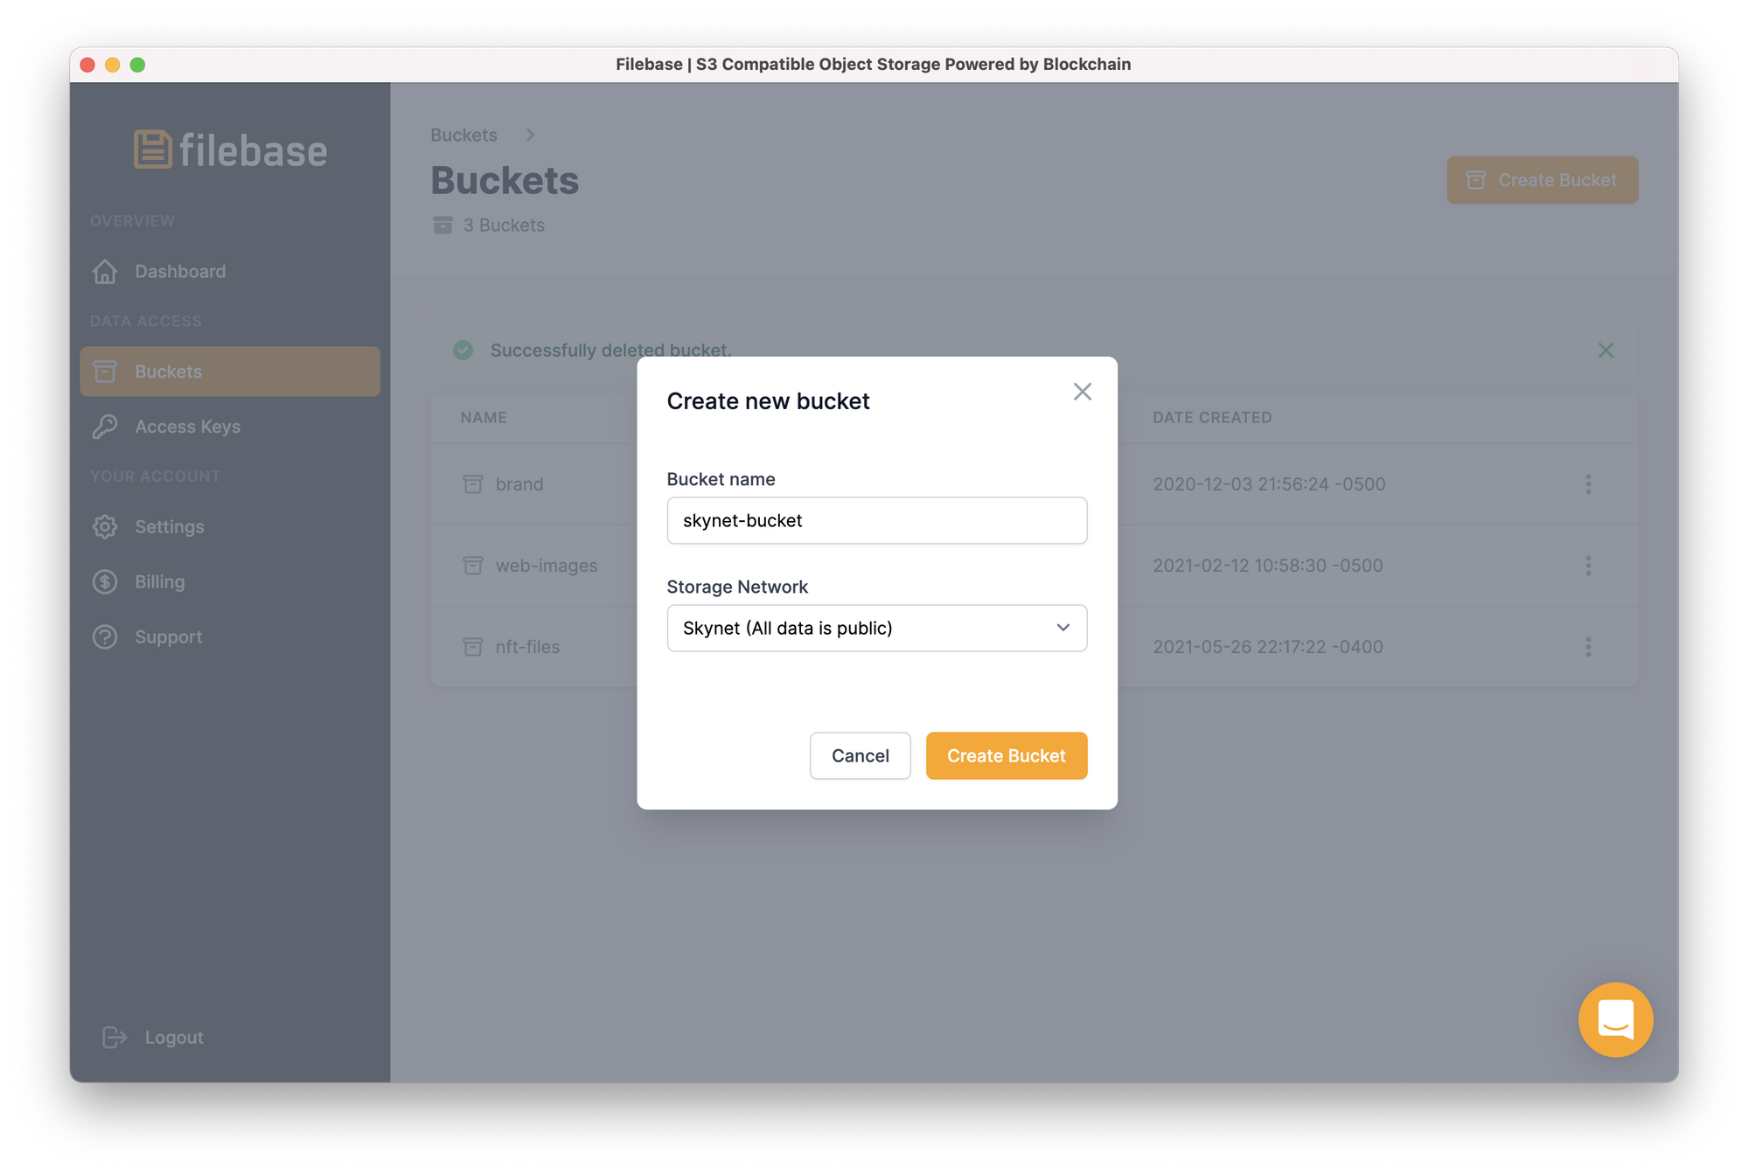This screenshot has height=1175, width=1749.
Task: Open the options menu for the nft-files bucket
Action: [x=1588, y=647]
